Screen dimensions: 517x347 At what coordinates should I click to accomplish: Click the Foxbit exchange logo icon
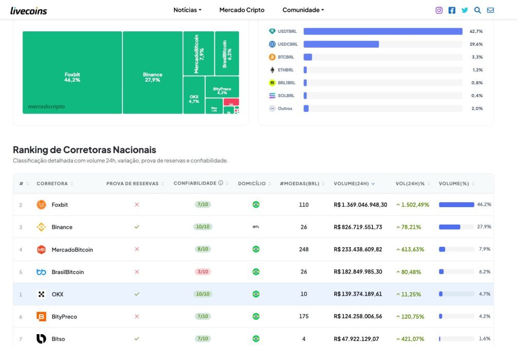pyautogui.click(x=41, y=205)
